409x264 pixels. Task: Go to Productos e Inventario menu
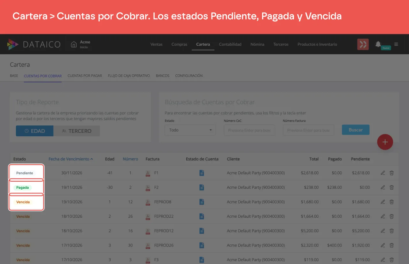tap(317, 44)
